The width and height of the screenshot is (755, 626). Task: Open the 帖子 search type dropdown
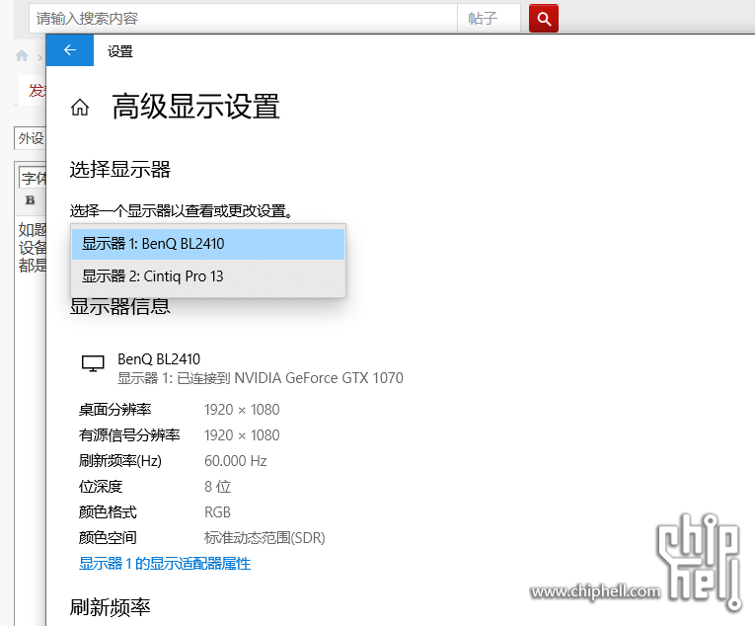click(x=489, y=18)
